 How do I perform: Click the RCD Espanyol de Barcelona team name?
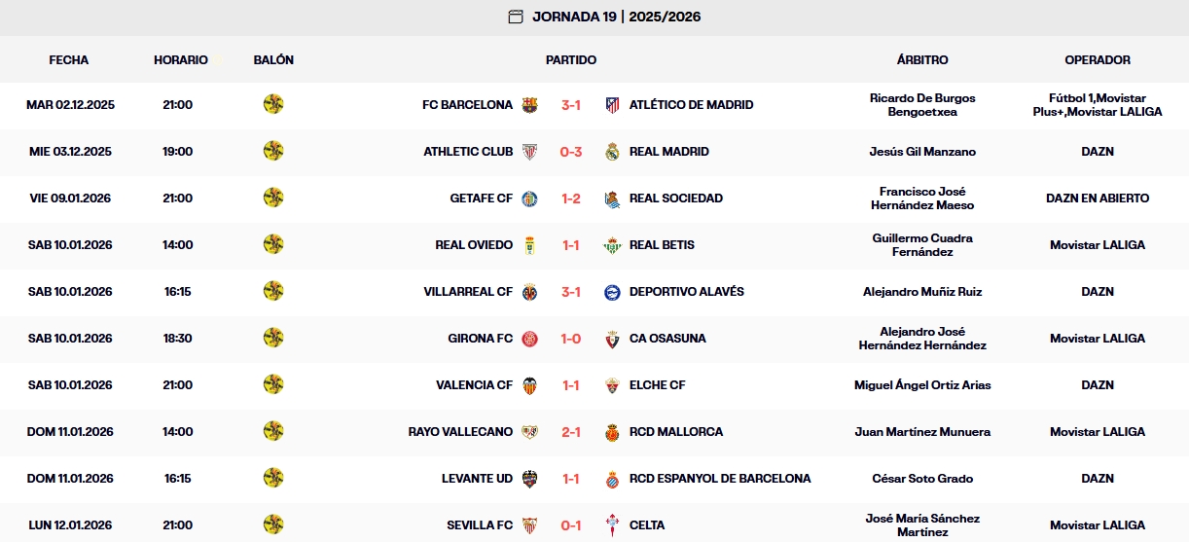pos(720,479)
